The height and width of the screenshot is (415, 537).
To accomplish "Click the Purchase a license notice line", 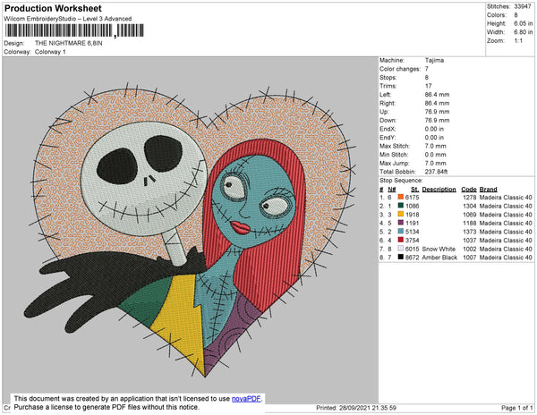I will click(x=107, y=407).
